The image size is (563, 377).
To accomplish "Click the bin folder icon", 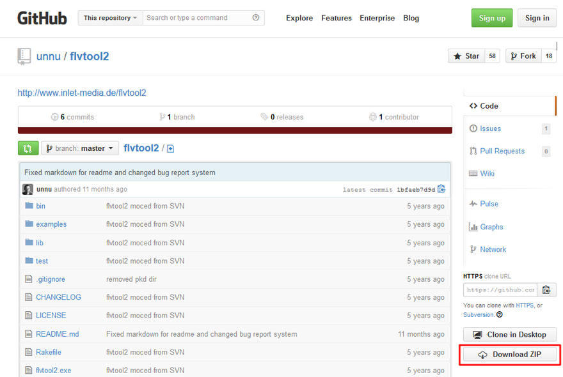I will [29, 206].
